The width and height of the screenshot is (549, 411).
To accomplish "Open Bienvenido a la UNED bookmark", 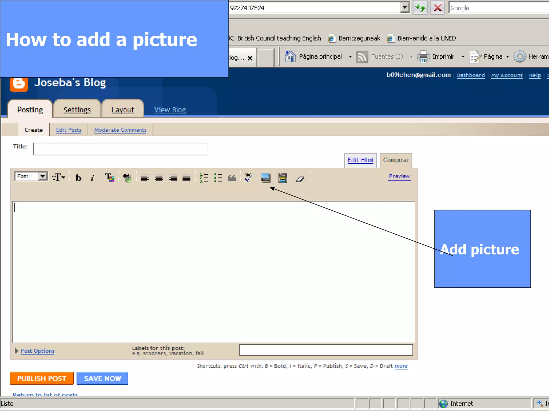I will click(421, 38).
